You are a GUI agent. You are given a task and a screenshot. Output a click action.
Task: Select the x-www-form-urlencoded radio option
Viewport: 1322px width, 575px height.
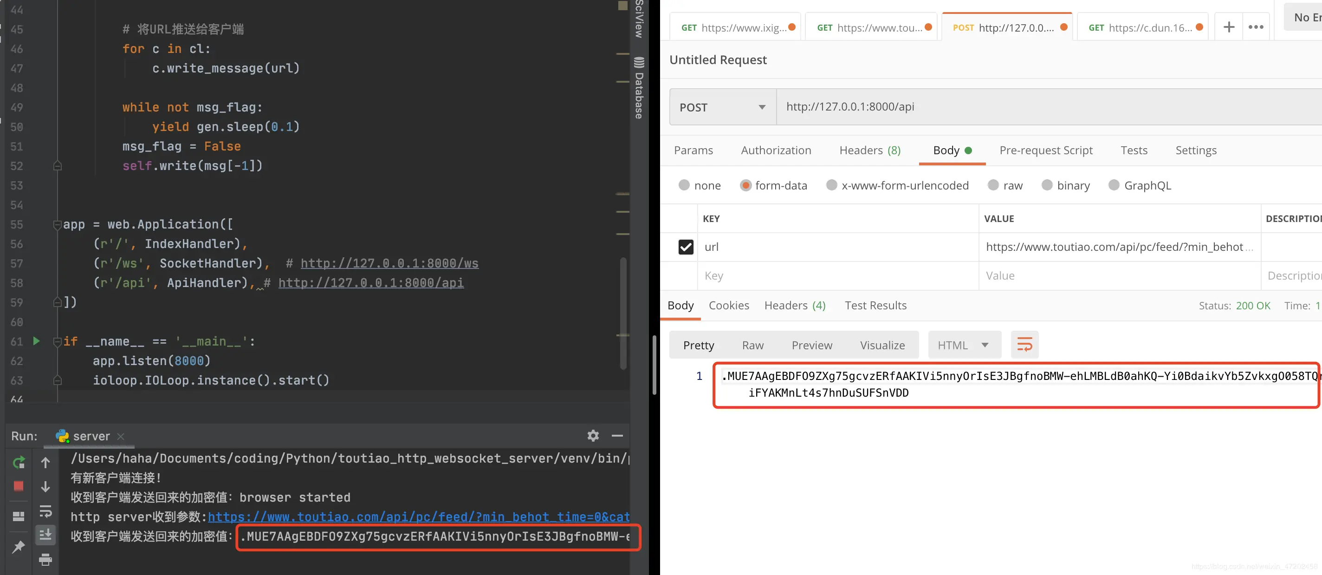[x=831, y=185]
